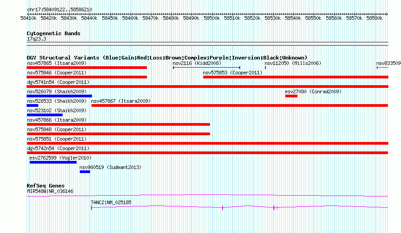Screen dimensions: 401x233
Task: Open gene MIR548W|NR_036146 label
Action: pos(50,191)
